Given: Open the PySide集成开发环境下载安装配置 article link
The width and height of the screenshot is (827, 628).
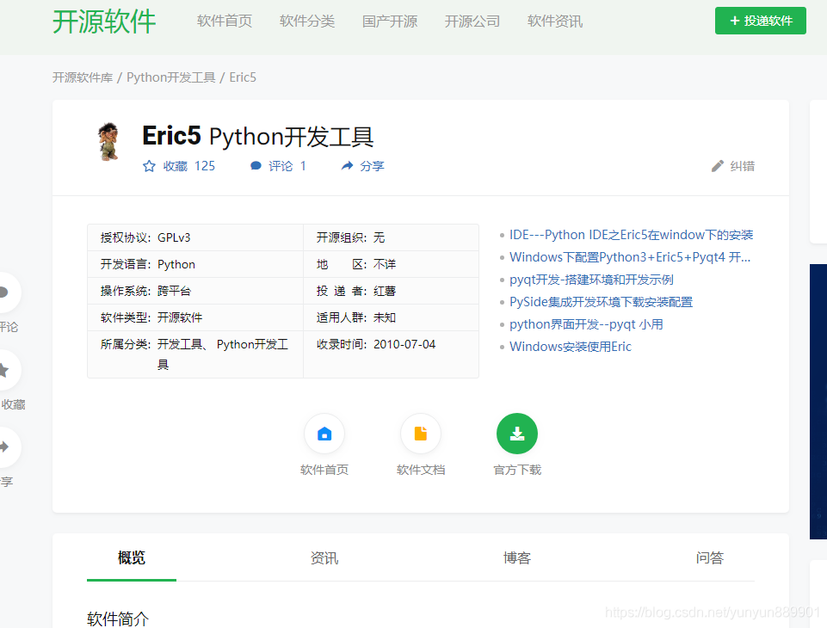Looking at the screenshot, I should (x=601, y=302).
